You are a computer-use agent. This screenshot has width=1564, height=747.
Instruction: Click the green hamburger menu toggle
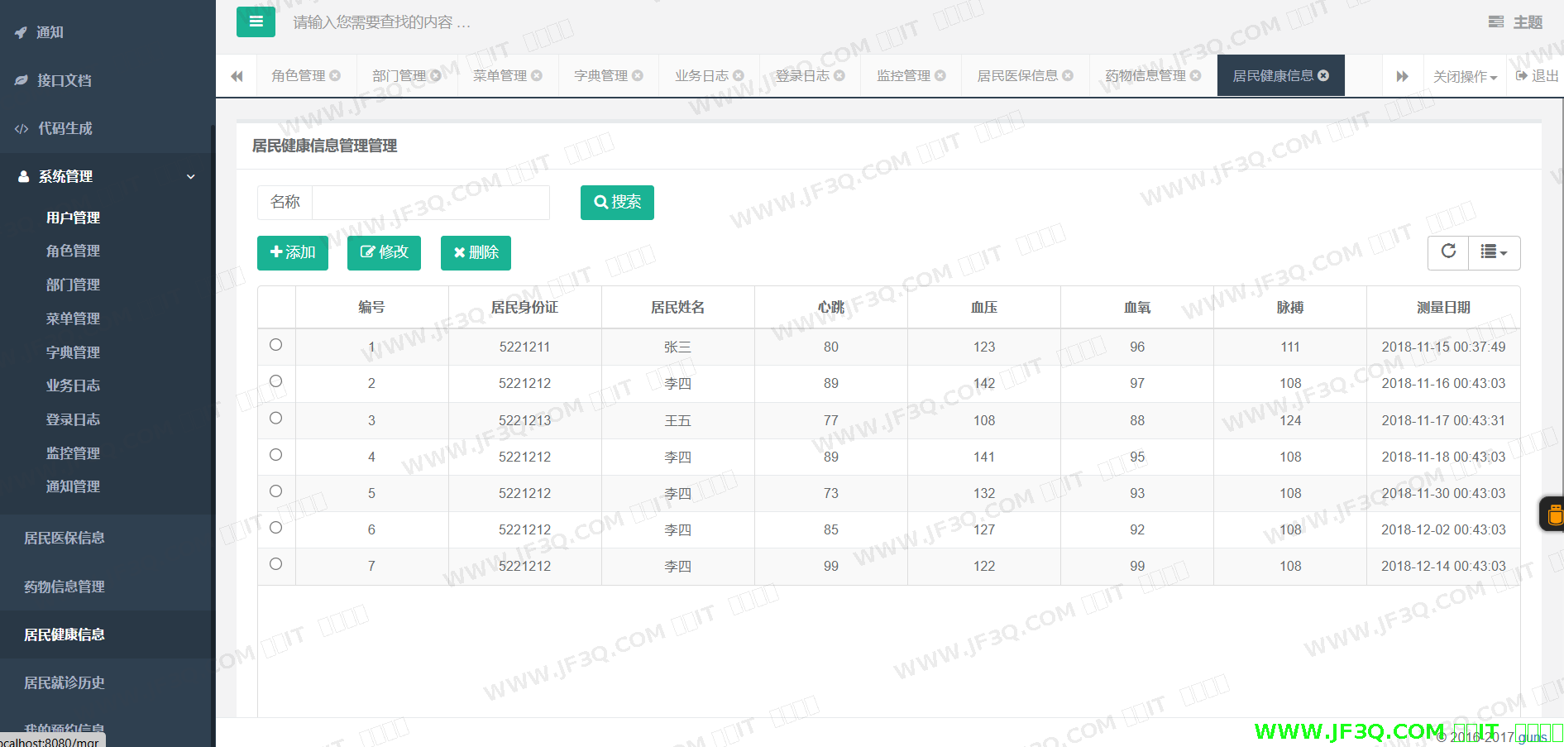[256, 22]
